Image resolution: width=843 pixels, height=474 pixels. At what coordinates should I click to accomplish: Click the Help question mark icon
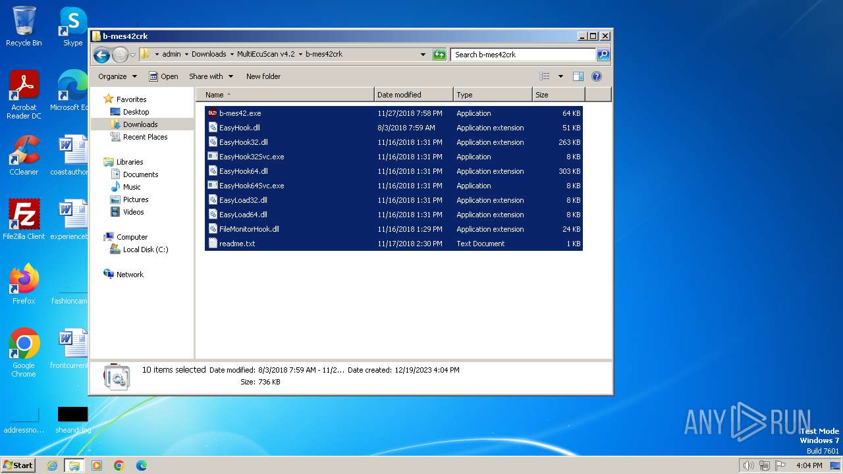pyautogui.click(x=597, y=76)
